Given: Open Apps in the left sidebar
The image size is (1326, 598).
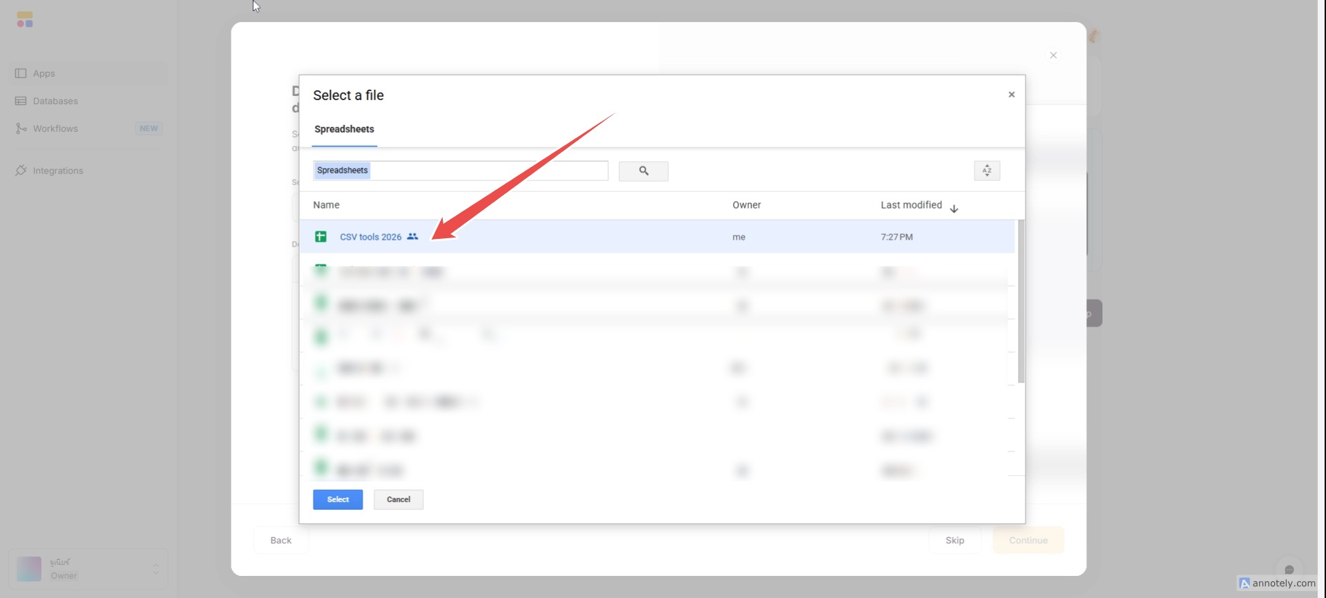Looking at the screenshot, I should click(44, 74).
